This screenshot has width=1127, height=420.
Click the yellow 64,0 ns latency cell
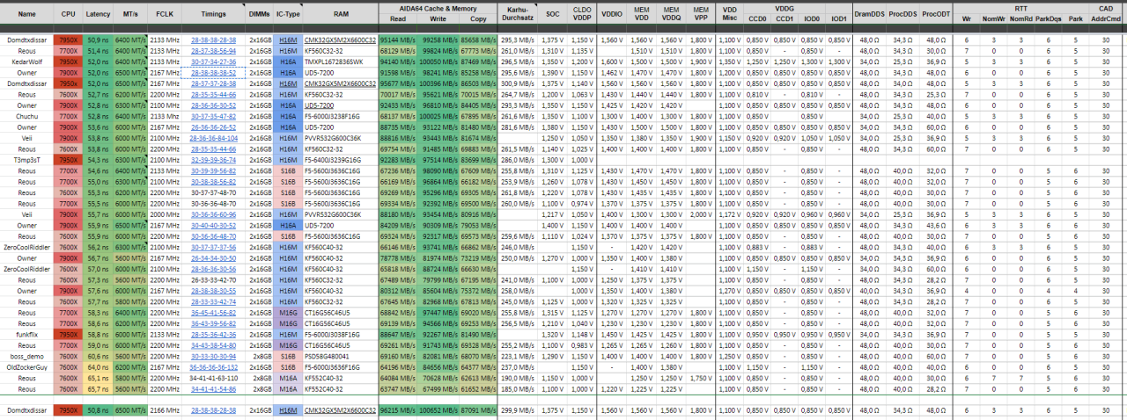[98, 367]
